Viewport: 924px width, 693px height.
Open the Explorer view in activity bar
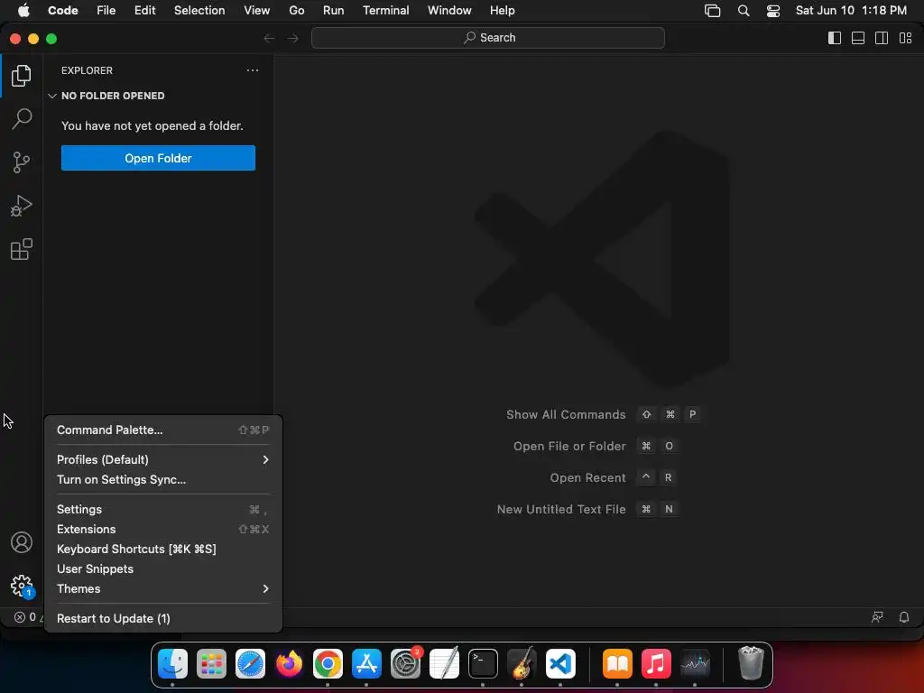pyautogui.click(x=22, y=76)
